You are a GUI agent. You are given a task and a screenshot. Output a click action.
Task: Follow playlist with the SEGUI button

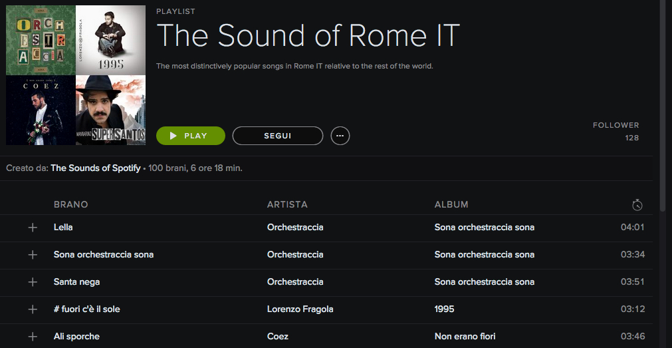point(277,136)
